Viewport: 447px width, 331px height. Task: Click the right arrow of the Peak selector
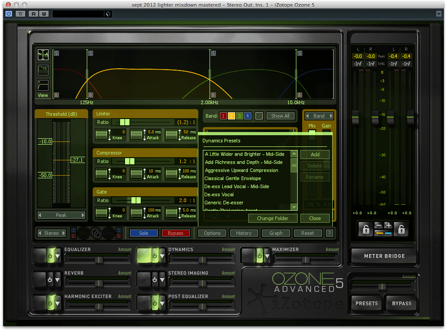tap(83, 215)
